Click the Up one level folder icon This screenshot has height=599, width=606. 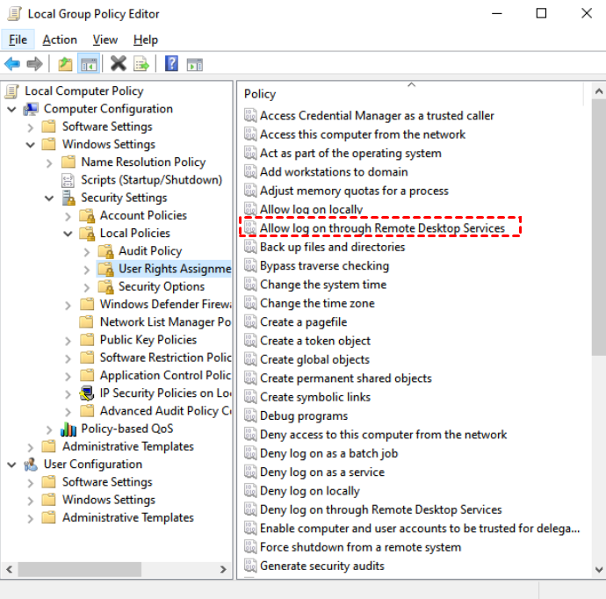click(65, 64)
